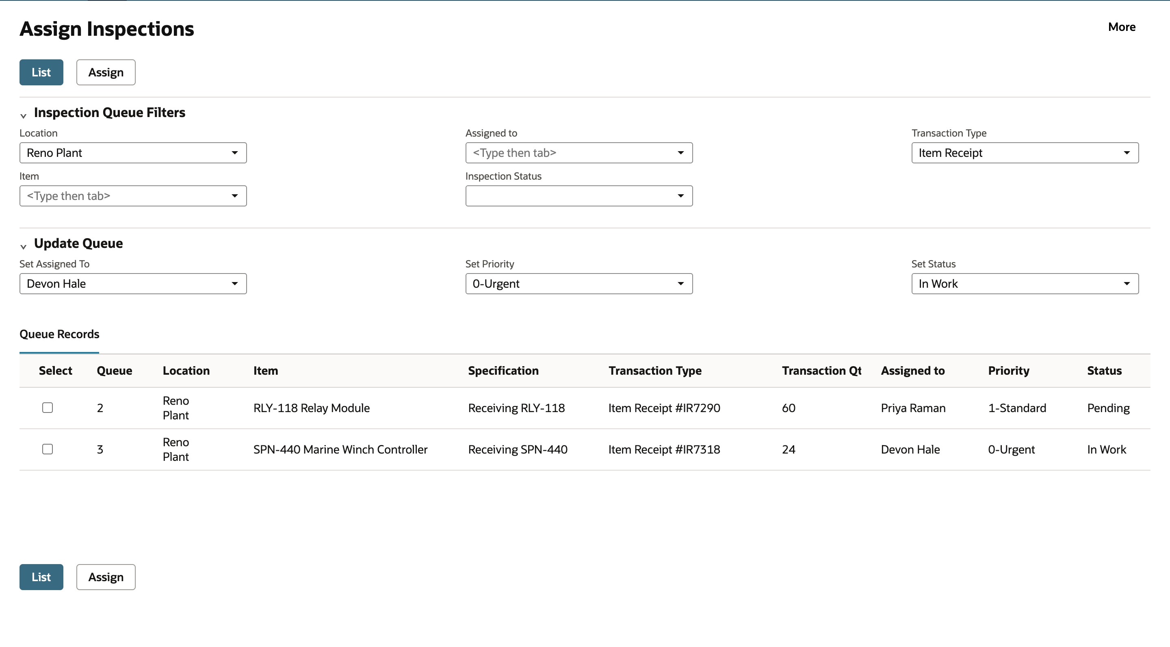
Task: Check the box for queue 3 SPN-440
Action: pos(48,449)
